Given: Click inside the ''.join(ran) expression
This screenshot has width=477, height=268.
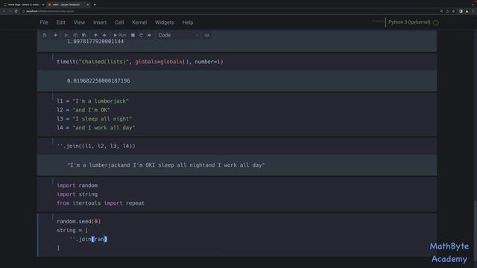Looking at the screenshot, I should (x=88, y=240).
